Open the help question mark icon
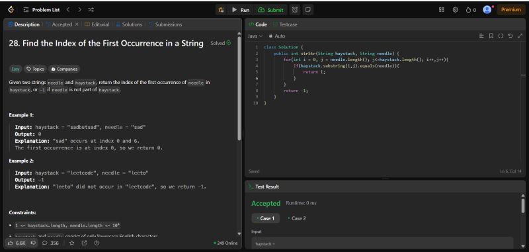529x252 pixels. (97, 243)
